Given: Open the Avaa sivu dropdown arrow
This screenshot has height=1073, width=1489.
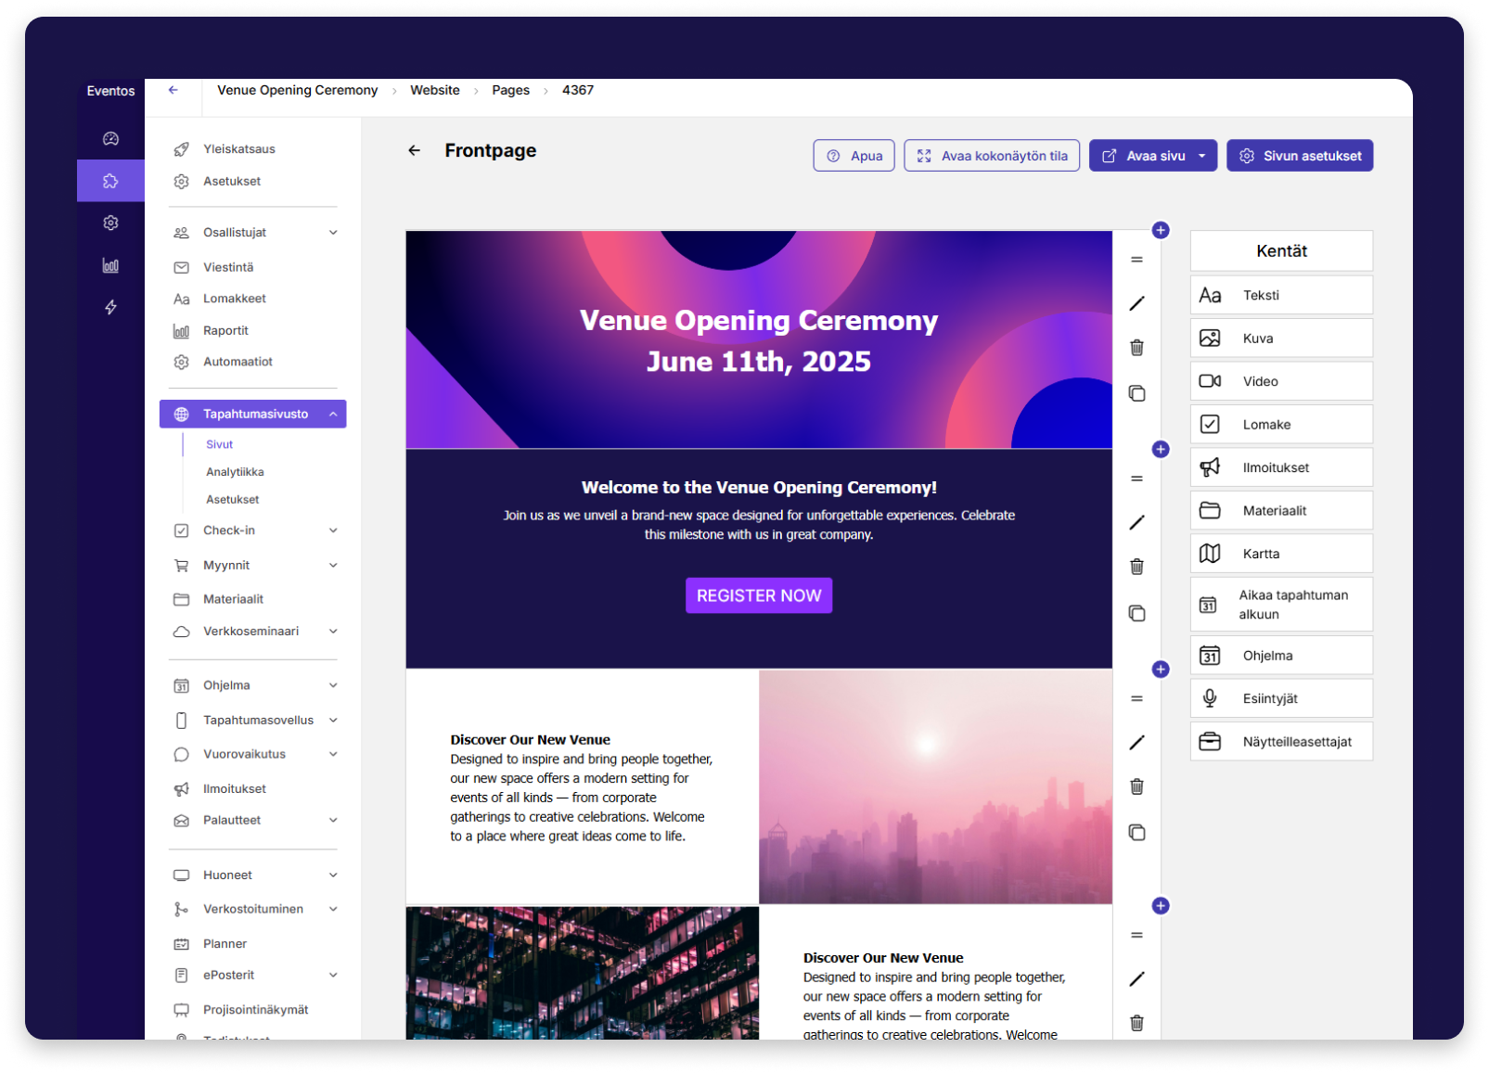Looking at the screenshot, I should [x=1201, y=156].
